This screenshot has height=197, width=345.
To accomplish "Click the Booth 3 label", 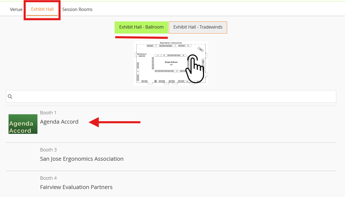I will click(48, 150).
